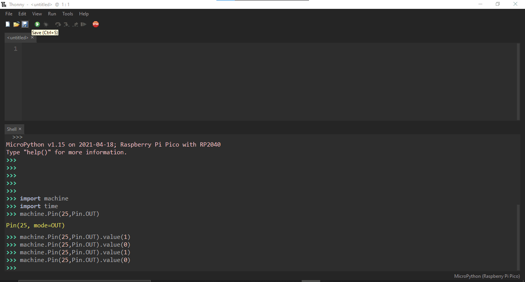This screenshot has height=282, width=525.
Task: Close the Shell panel tab
Action: (x=20, y=129)
